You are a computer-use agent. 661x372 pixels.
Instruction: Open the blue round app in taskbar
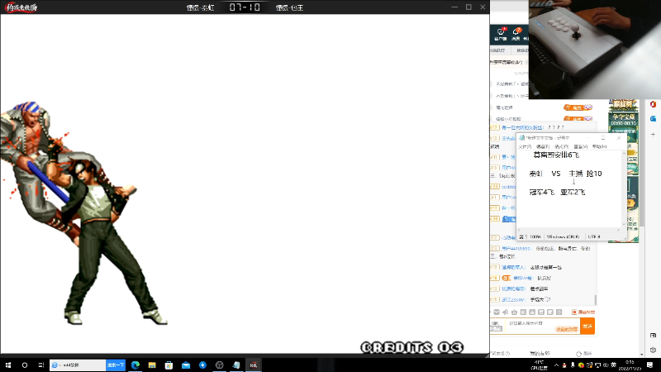pyautogui.click(x=202, y=365)
